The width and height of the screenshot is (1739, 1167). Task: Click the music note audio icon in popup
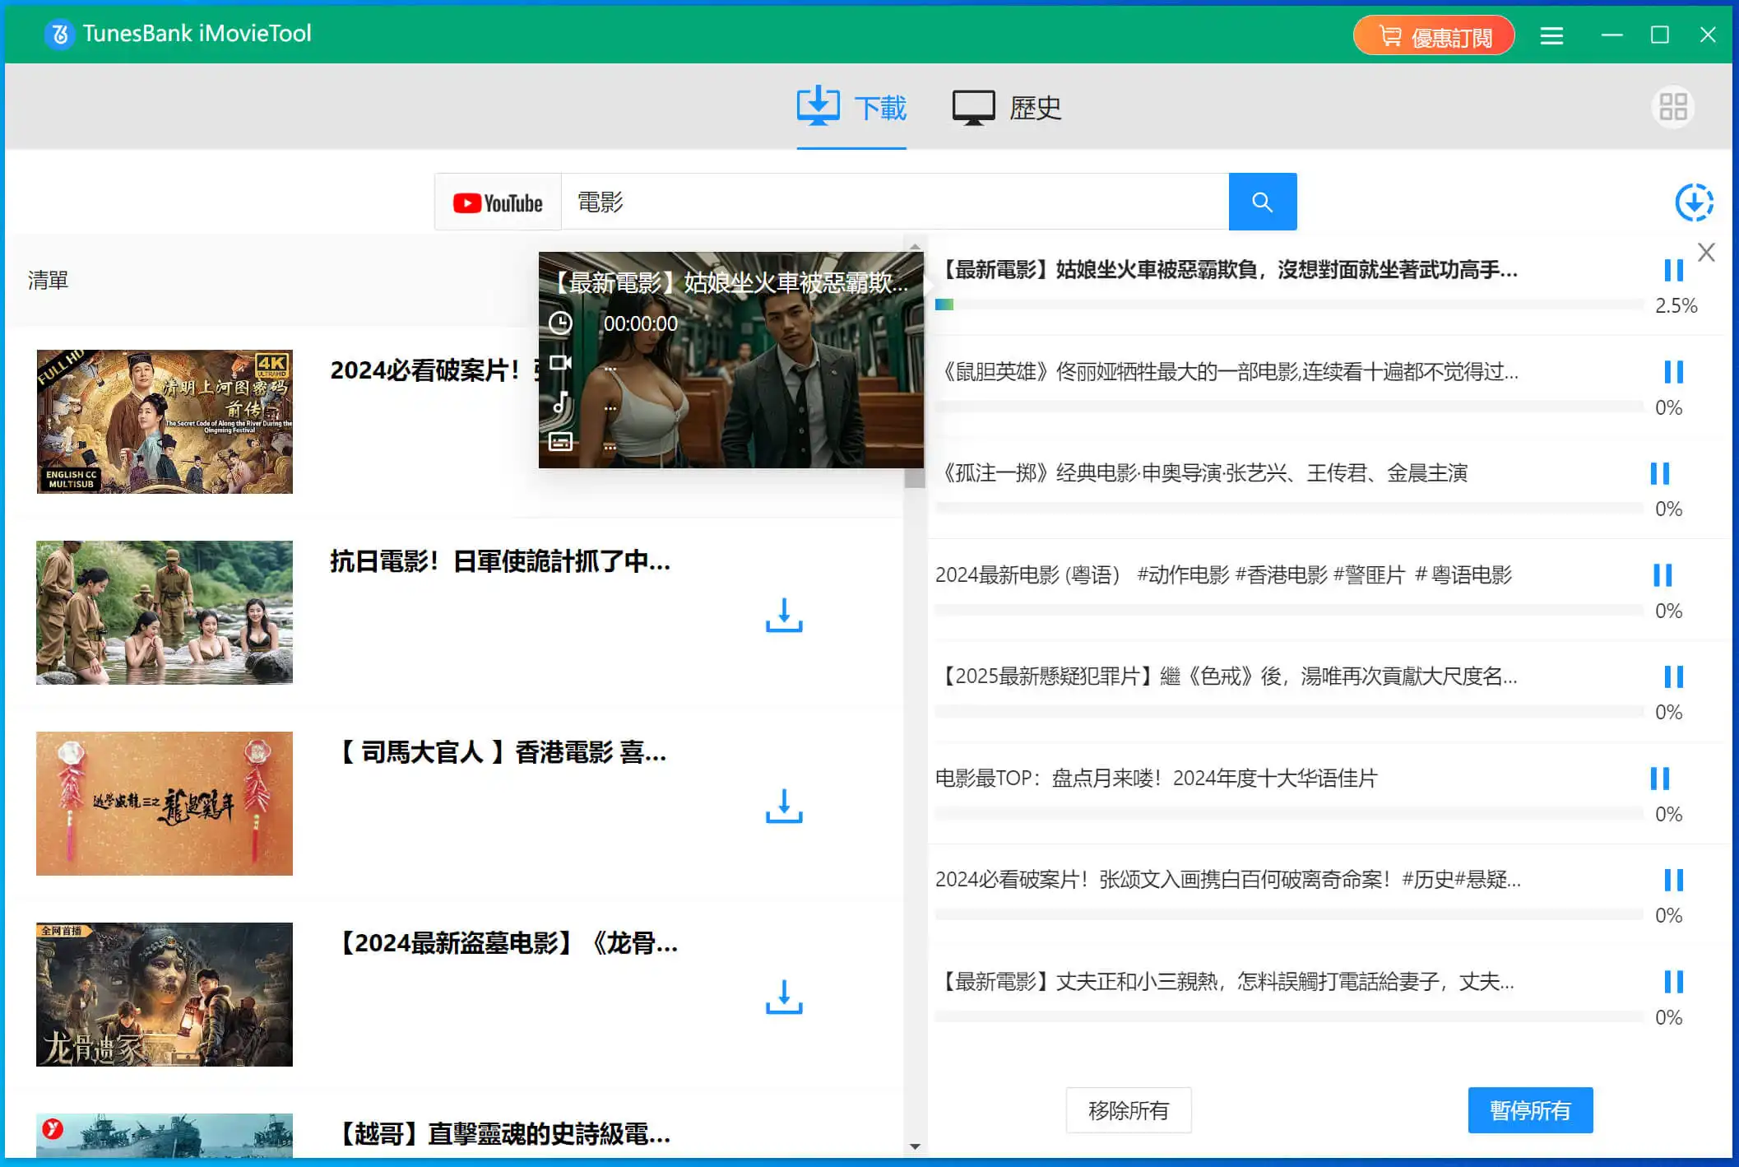tap(560, 402)
